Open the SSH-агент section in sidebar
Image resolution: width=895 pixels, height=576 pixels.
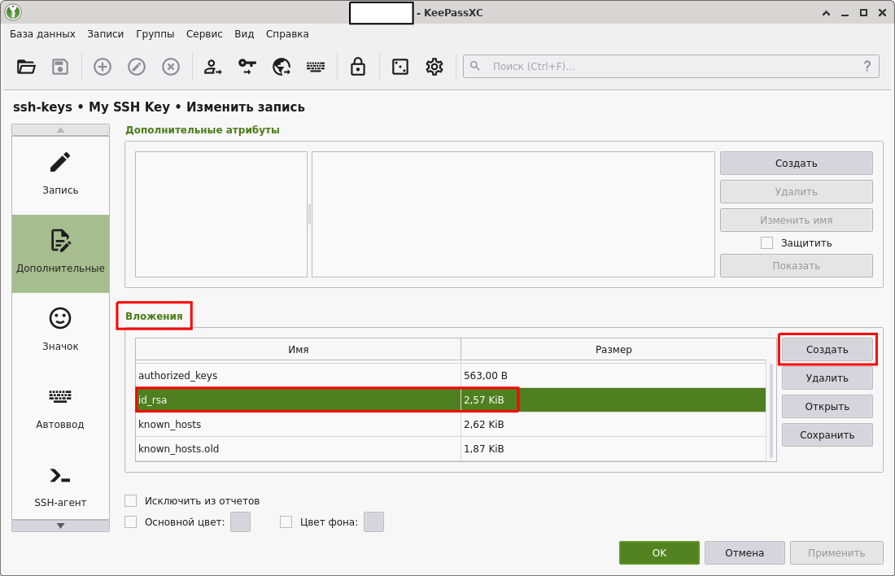point(60,487)
